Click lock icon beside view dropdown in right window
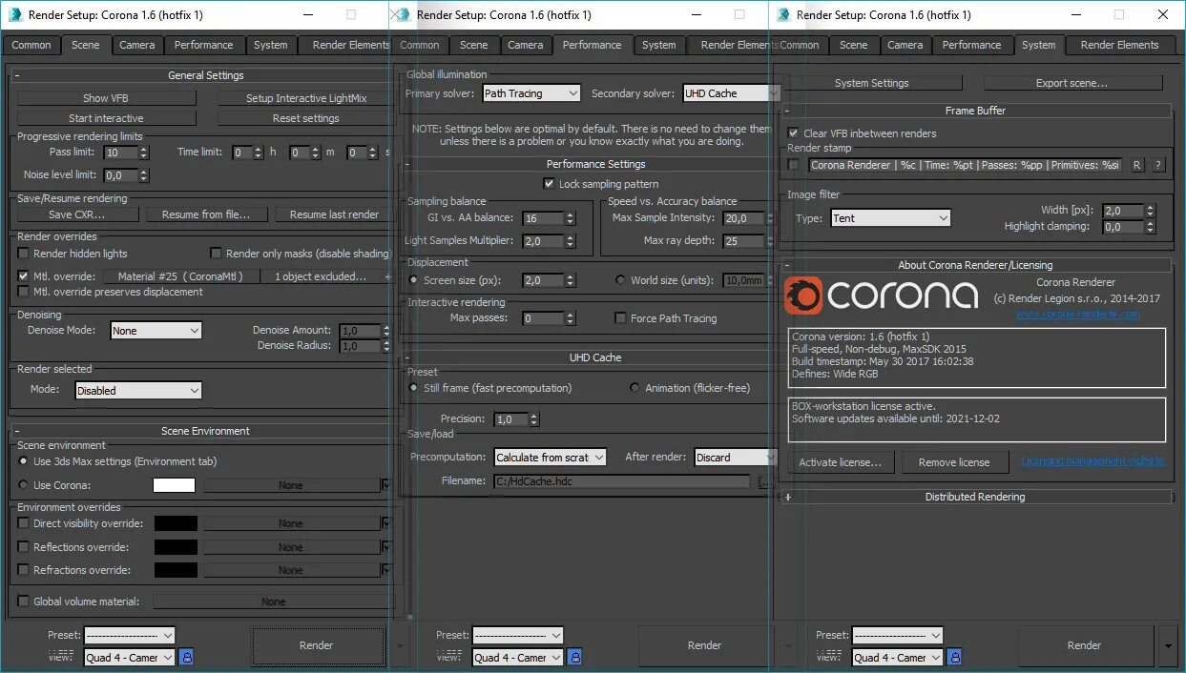 (954, 657)
